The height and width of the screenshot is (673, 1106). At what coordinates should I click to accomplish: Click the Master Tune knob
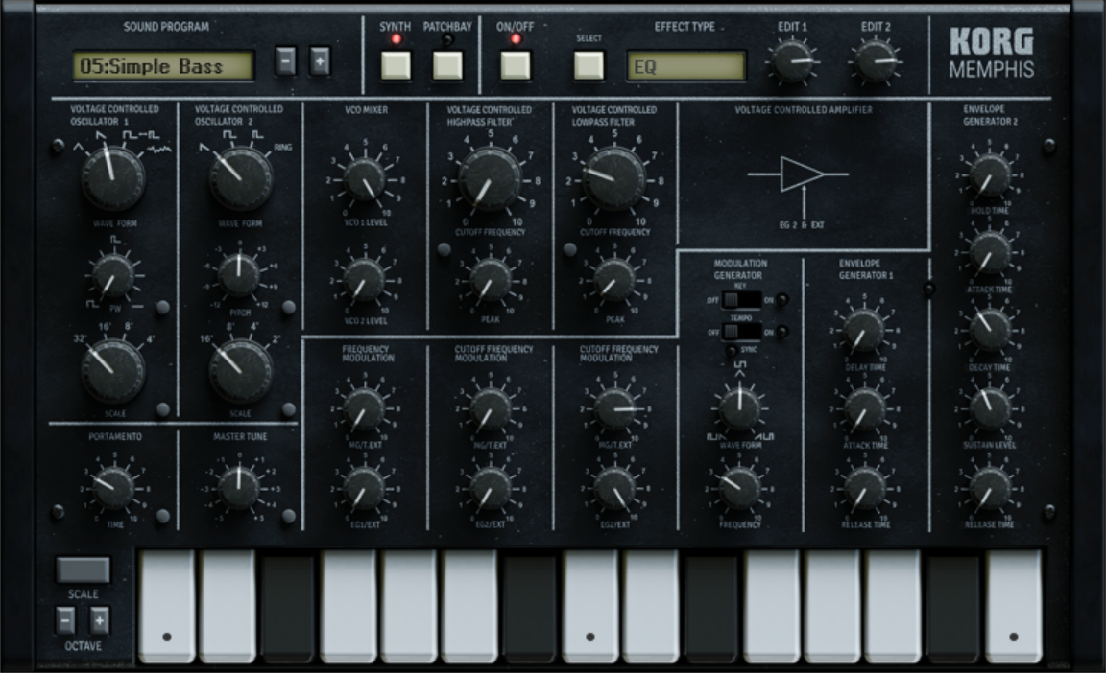coord(239,487)
